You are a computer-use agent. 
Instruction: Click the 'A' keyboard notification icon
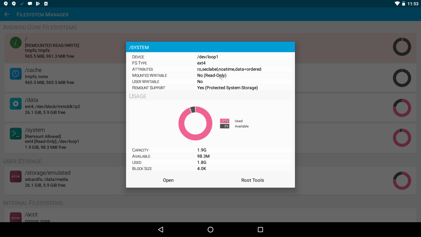click(46, 4)
